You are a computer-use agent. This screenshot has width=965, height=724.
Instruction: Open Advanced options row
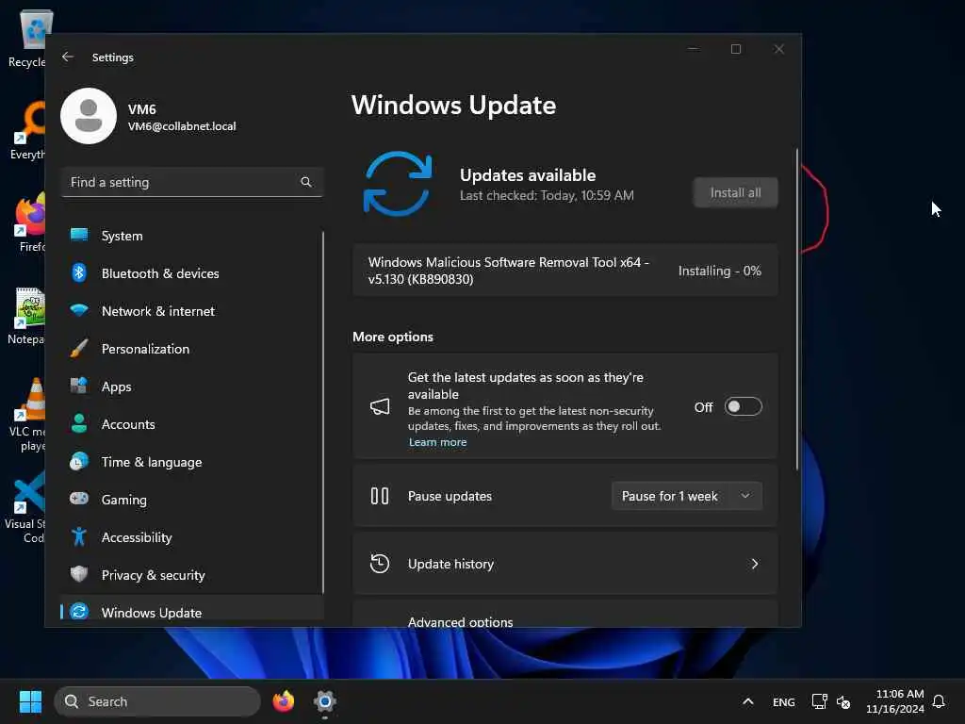pyautogui.click(x=565, y=615)
